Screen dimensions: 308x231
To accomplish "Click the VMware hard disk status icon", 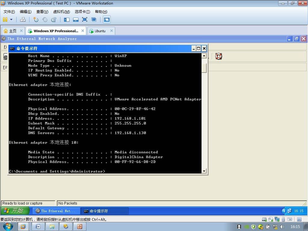I will tap(264, 219).
